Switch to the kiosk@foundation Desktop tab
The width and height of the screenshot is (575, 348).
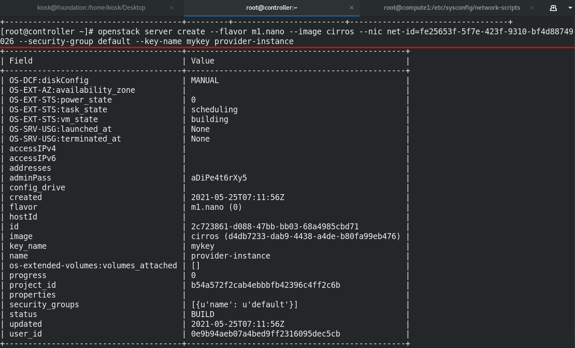point(91,8)
